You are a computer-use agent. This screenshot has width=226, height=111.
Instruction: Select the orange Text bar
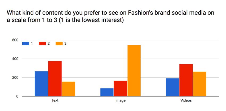pyautogui.click(x=68, y=89)
